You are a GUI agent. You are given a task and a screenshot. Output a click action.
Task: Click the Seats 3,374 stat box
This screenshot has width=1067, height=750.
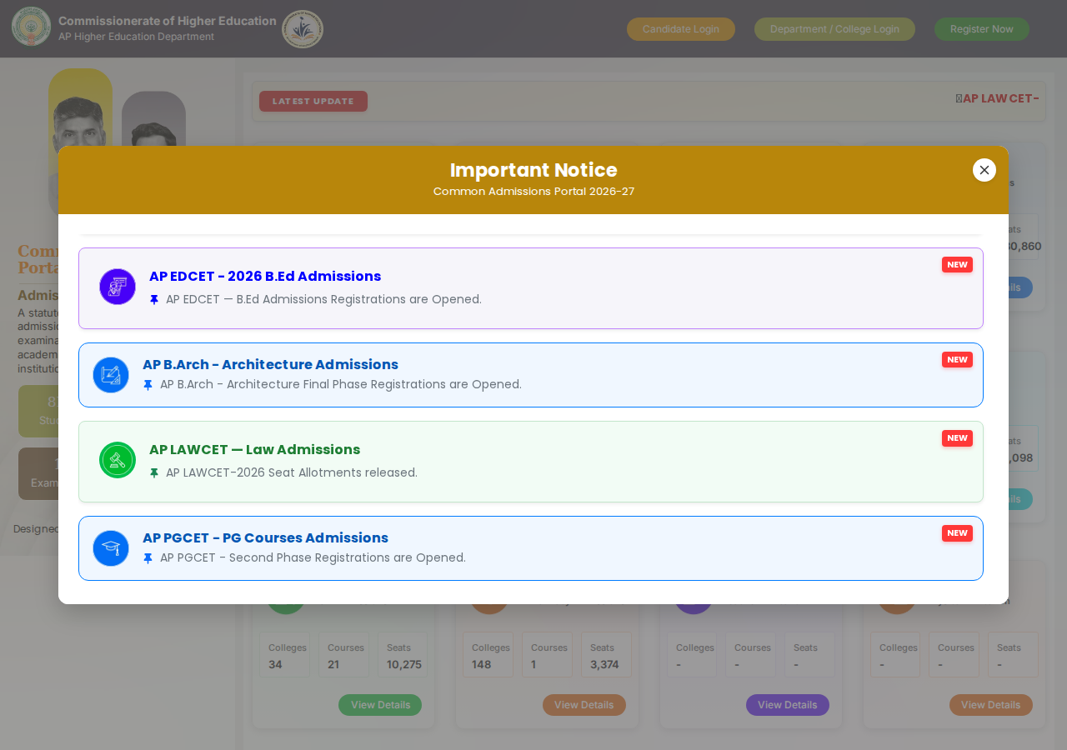tap(606, 655)
